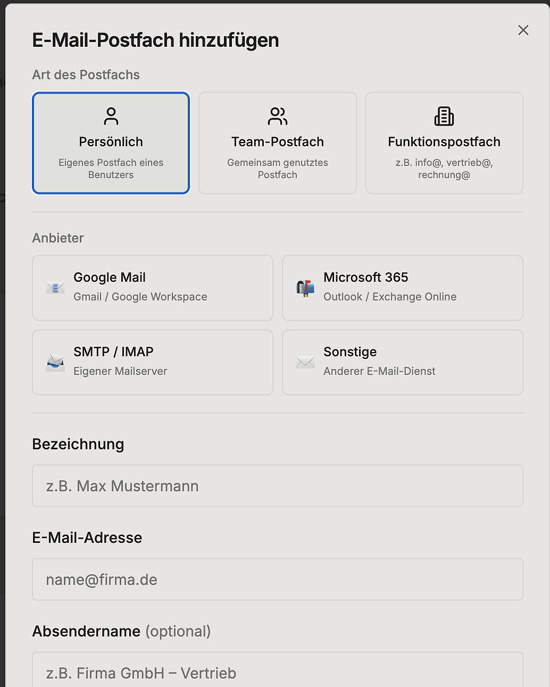This screenshot has width=550, height=687.
Task: Click the Gmail envelope icon
Action: pyautogui.click(x=55, y=288)
